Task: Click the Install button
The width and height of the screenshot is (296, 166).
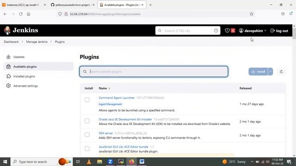Action: pos(258,72)
